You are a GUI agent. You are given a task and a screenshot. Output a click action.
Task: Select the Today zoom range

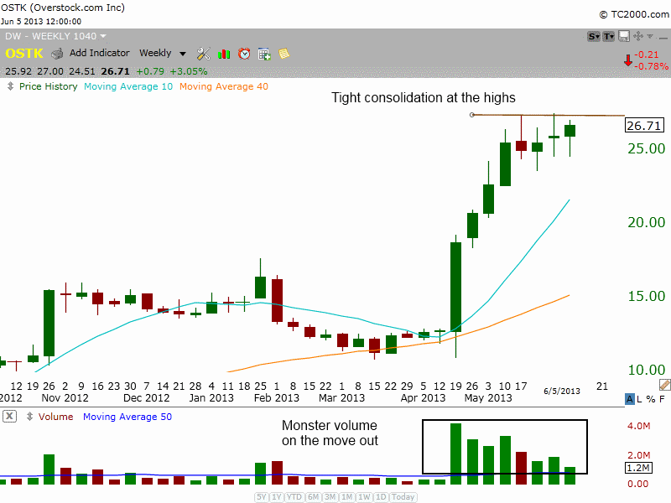[403, 497]
